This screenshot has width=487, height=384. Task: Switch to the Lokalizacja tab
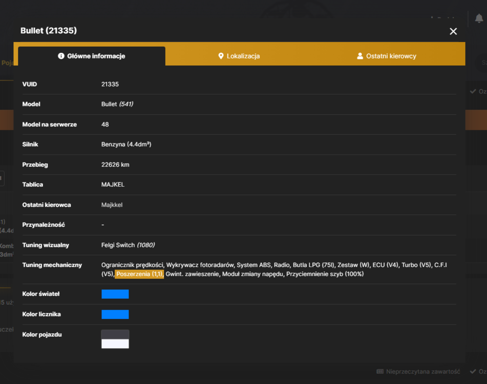click(239, 56)
